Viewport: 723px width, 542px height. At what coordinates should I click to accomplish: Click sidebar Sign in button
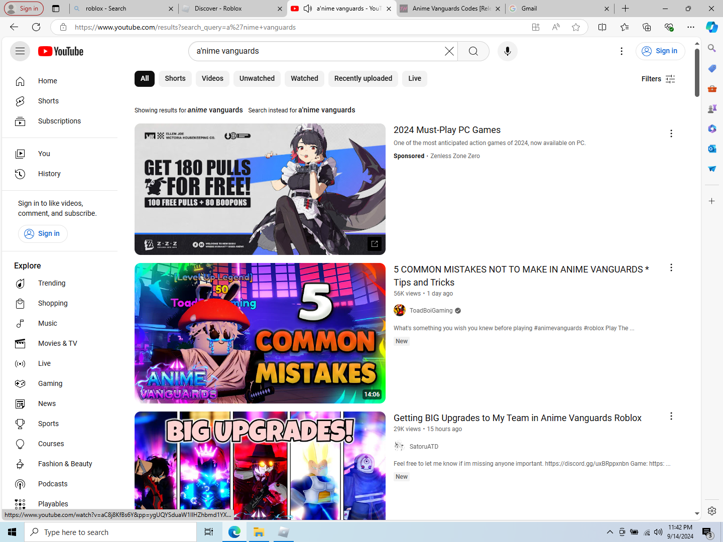[x=43, y=233]
